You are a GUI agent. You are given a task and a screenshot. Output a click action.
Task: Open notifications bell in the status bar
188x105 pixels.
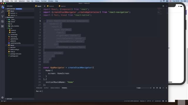click(166, 101)
